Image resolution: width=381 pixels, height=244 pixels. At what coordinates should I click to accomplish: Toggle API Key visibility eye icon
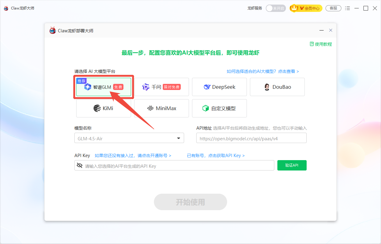[x=80, y=165]
